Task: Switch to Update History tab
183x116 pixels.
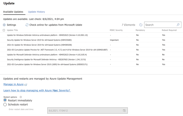Action: (36, 12)
